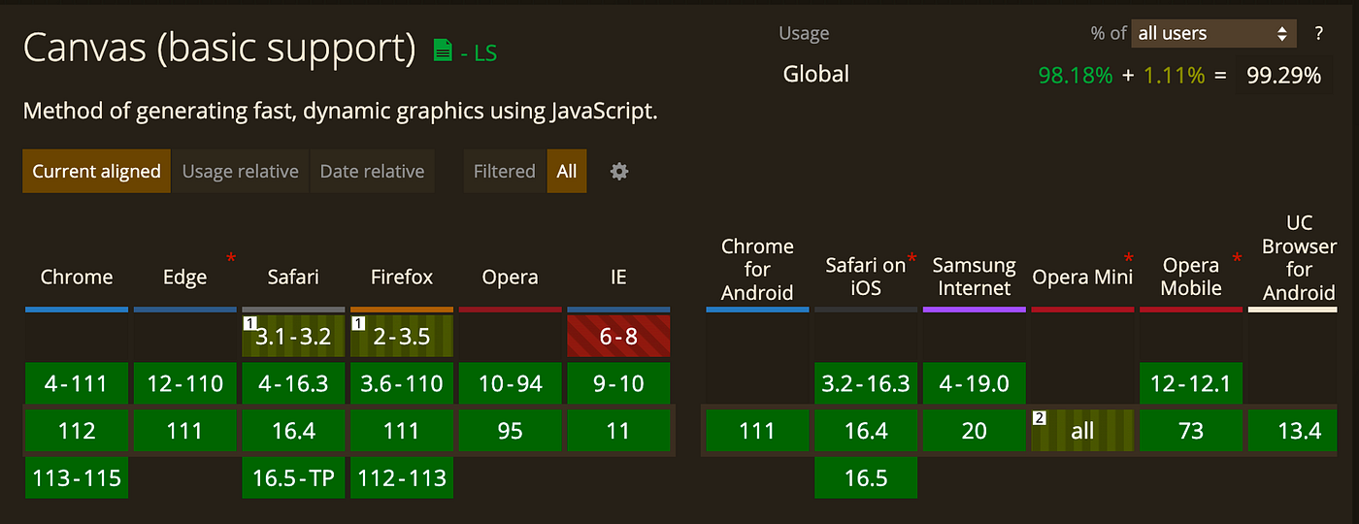
Task: Expand the IE 6-8 unsupported cell
Action: point(618,336)
